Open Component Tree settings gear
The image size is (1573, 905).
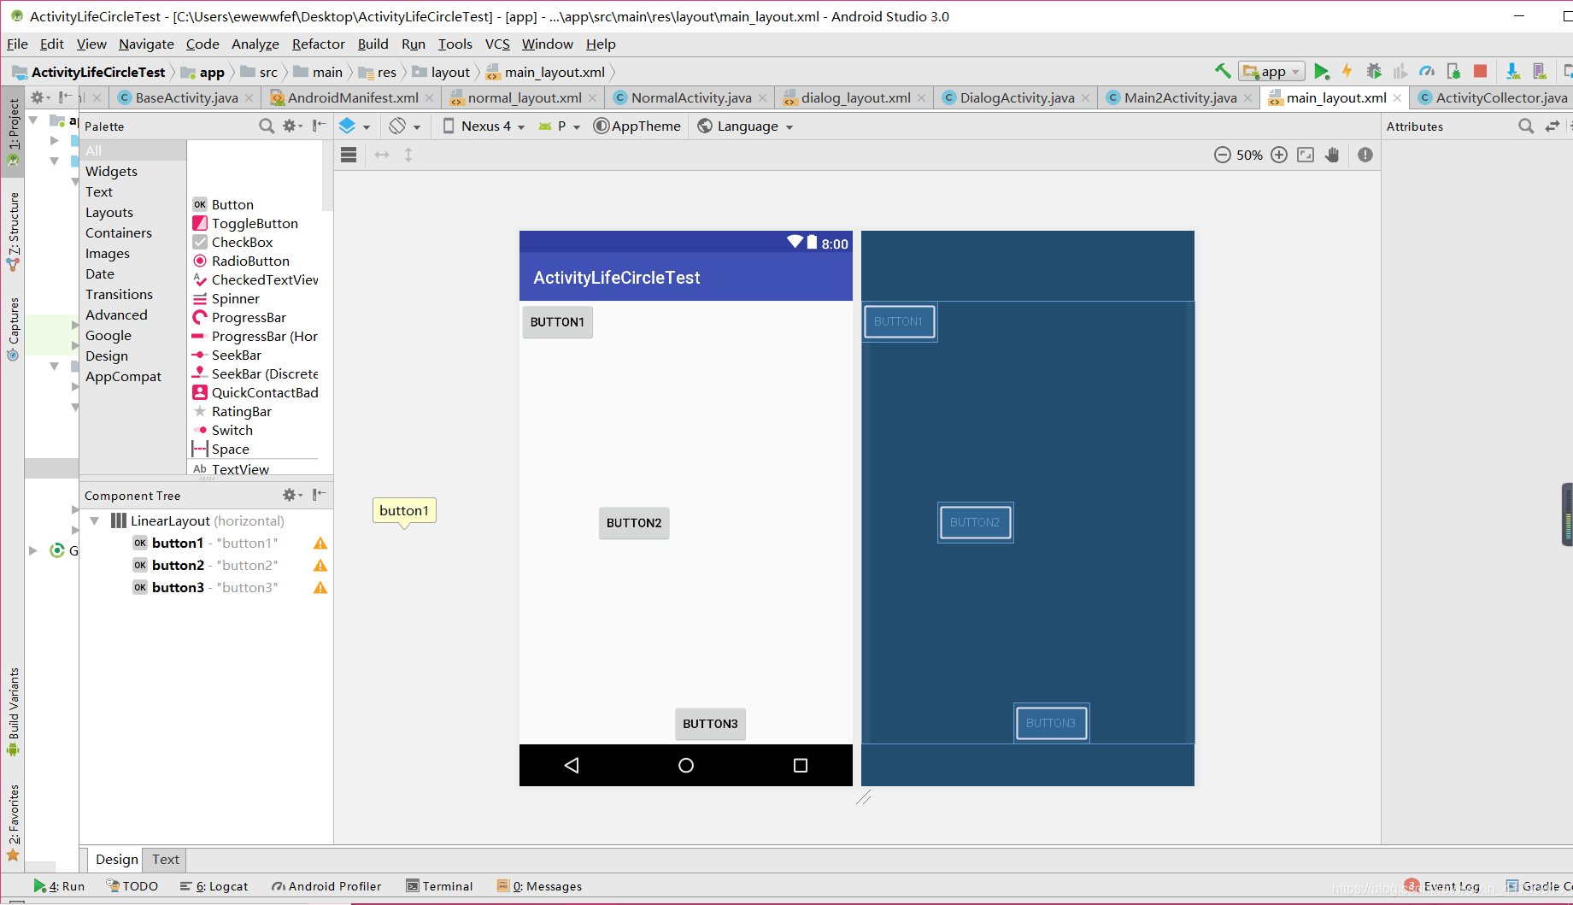(x=291, y=495)
